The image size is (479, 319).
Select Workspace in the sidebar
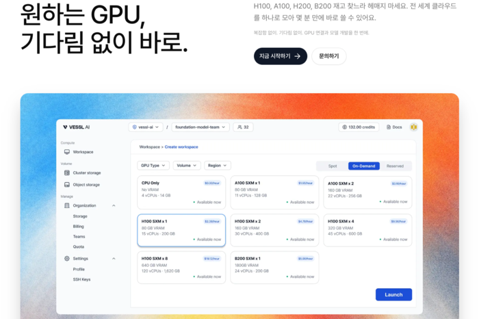(83, 152)
